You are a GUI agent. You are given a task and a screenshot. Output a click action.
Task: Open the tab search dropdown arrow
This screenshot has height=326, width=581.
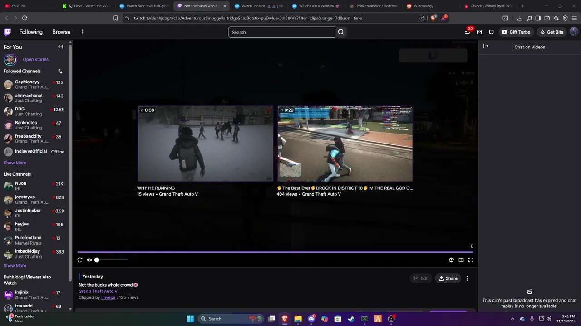(x=534, y=6)
